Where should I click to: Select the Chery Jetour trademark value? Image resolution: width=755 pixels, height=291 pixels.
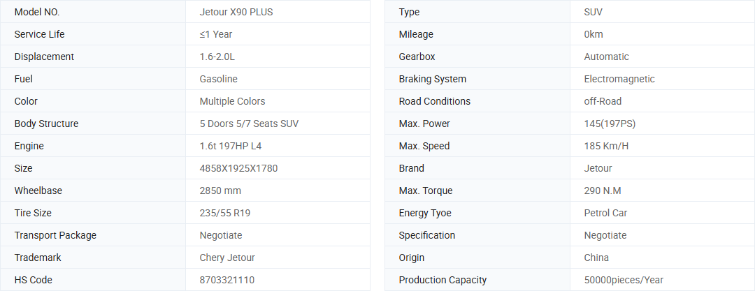point(227,258)
